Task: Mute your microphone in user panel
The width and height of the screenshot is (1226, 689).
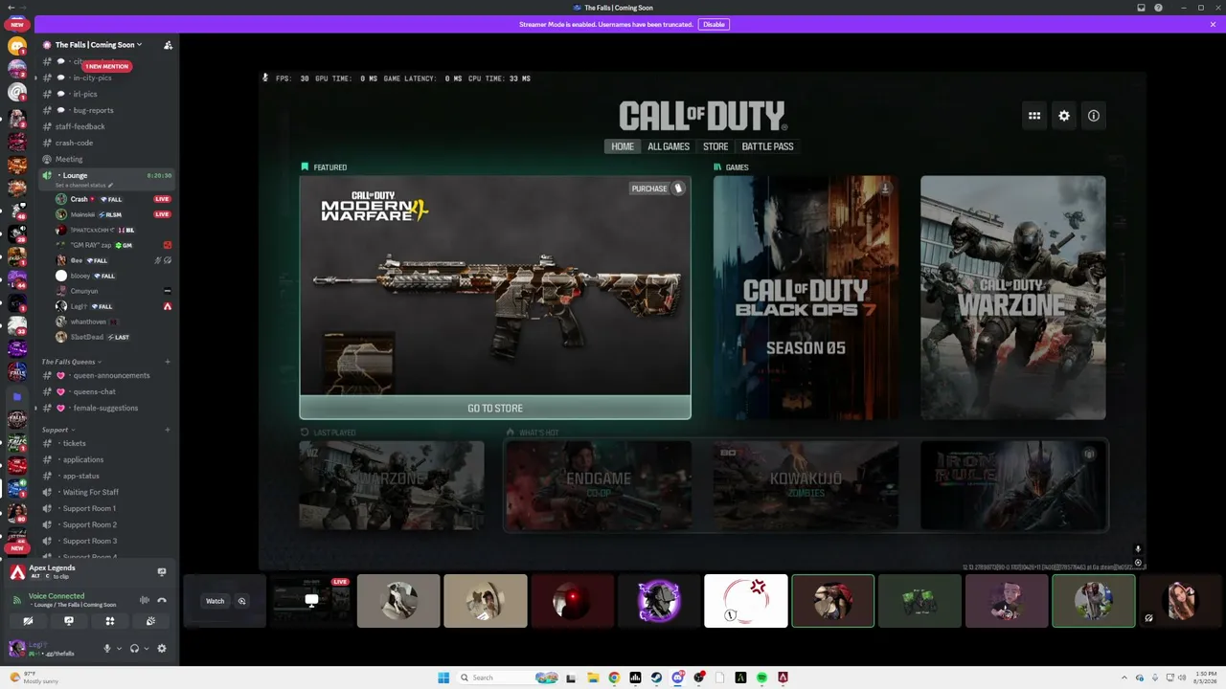Action: coord(107,649)
